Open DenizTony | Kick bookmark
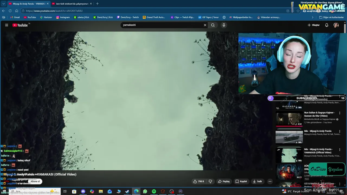Screen dimensions: 347x195 point(103,17)
